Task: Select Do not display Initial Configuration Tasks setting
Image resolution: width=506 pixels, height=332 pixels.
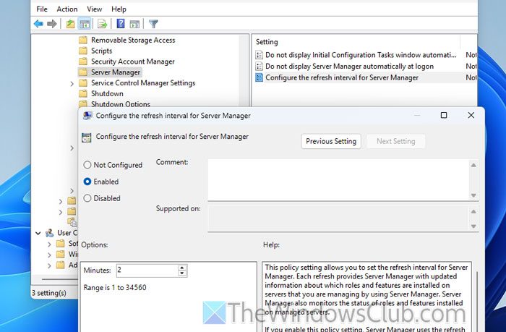Action: pos(361,55)
